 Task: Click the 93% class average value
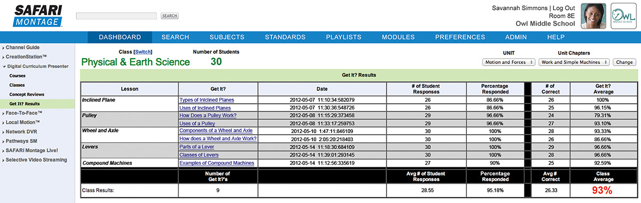[602, 190]
